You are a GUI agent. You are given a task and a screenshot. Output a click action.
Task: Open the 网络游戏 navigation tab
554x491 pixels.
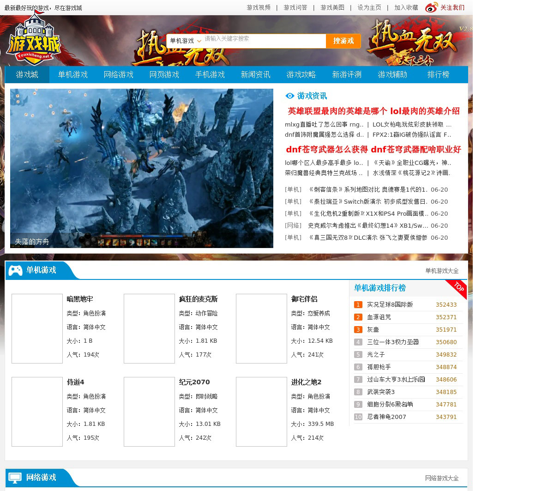119,74
